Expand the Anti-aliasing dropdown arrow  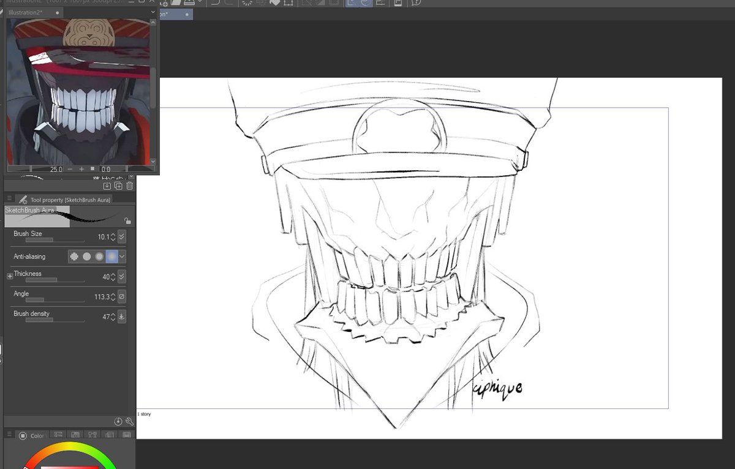point(122,257)
